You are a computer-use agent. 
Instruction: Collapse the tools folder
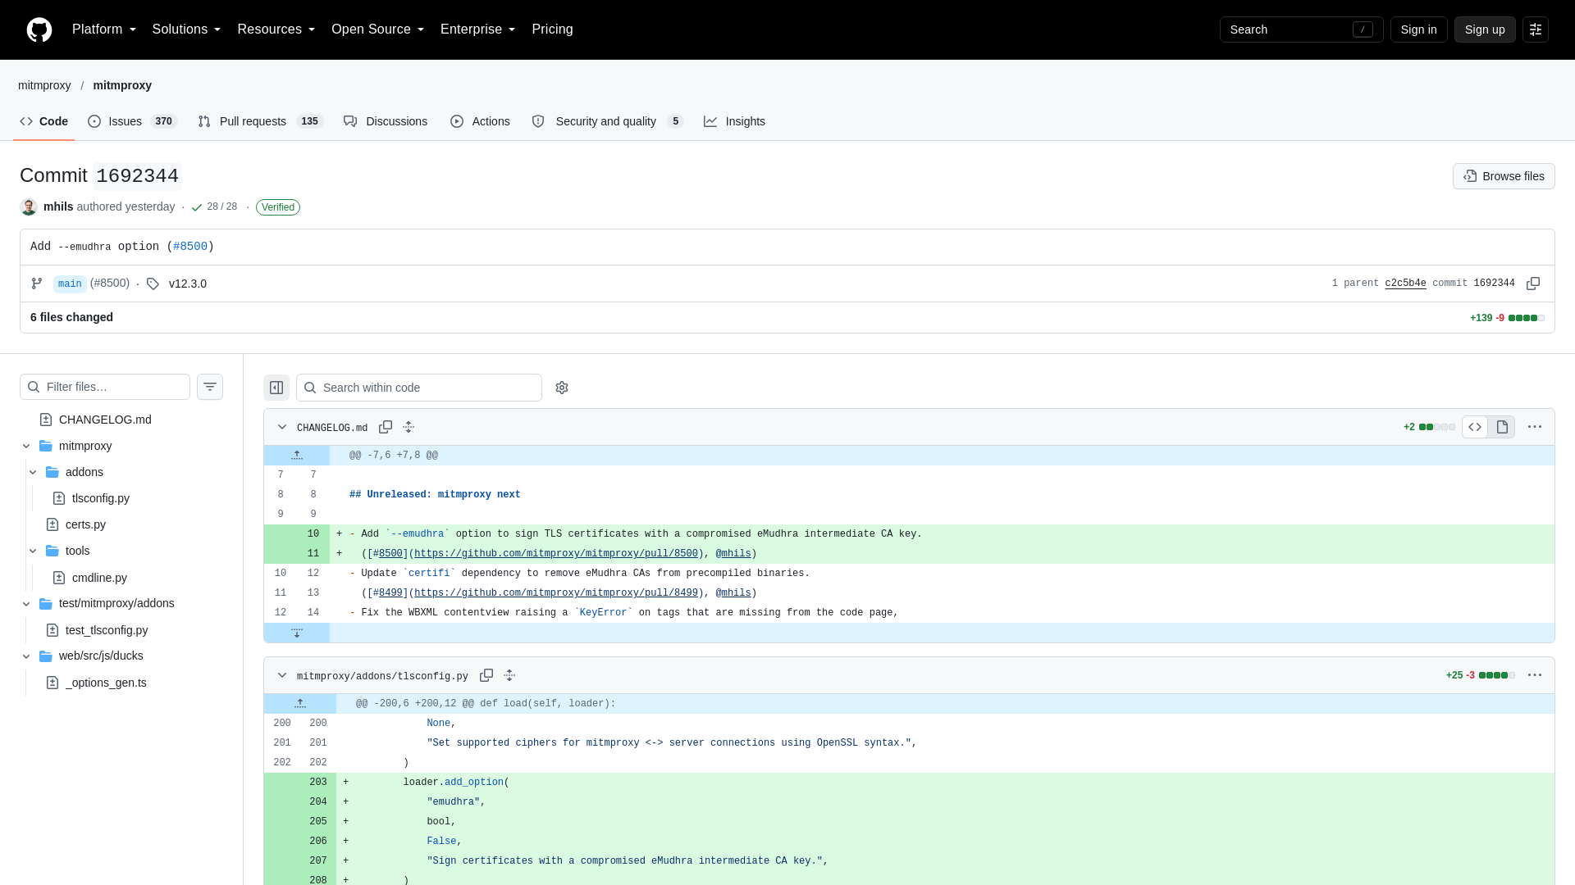(x=33, y=551)
